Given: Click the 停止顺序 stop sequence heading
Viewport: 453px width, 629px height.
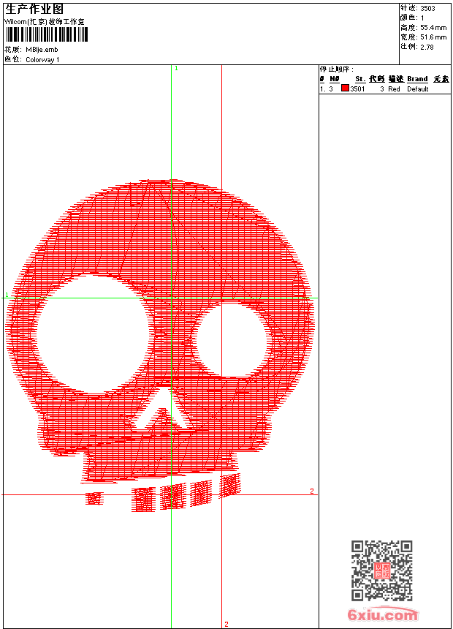Looking at the screenshot, I should [337, 69].
